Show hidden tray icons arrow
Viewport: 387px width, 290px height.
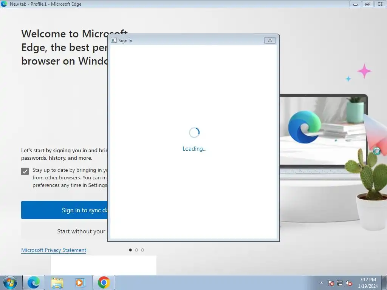tap(321, 283)
